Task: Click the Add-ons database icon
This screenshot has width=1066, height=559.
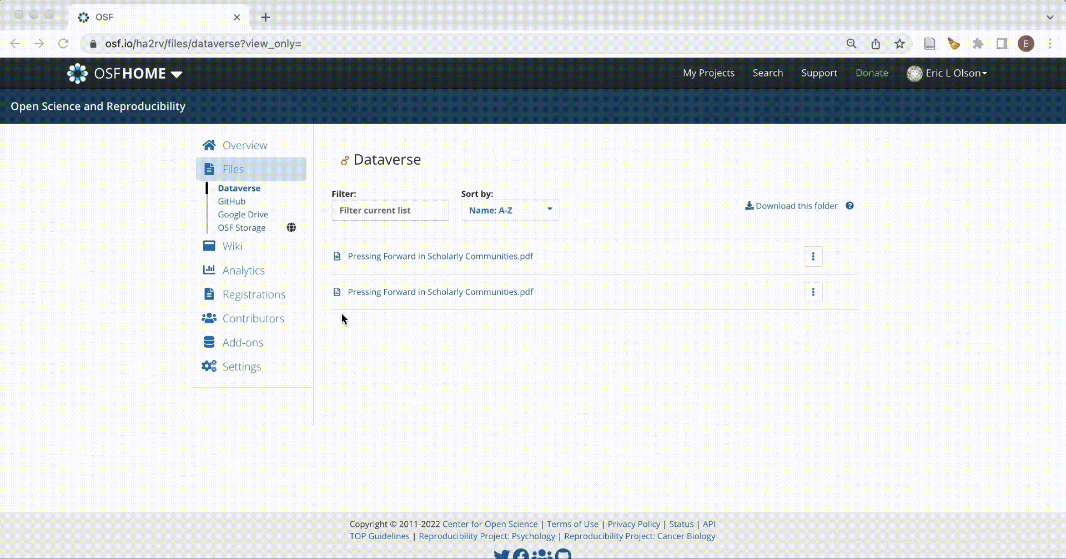Action: pyautogui.click(x=209, y=342)
